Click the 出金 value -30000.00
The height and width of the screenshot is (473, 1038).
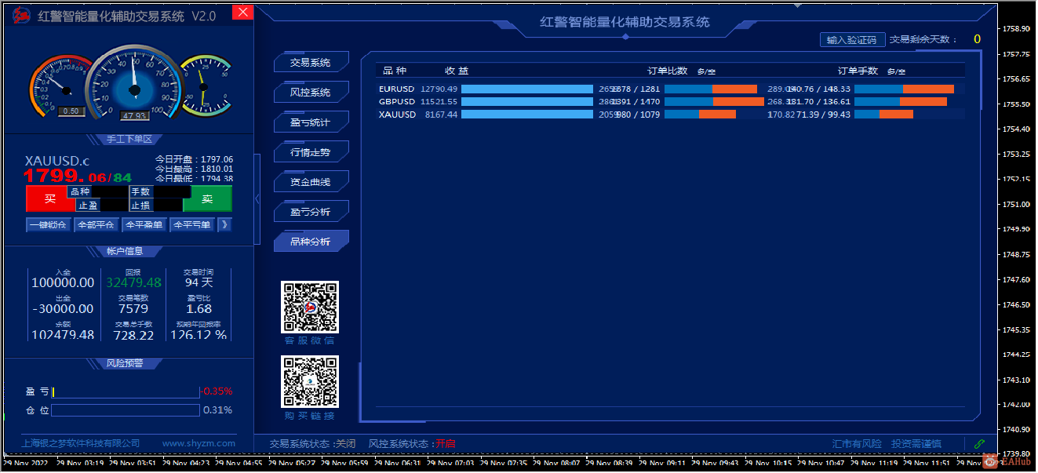click(x=63, y=309)
